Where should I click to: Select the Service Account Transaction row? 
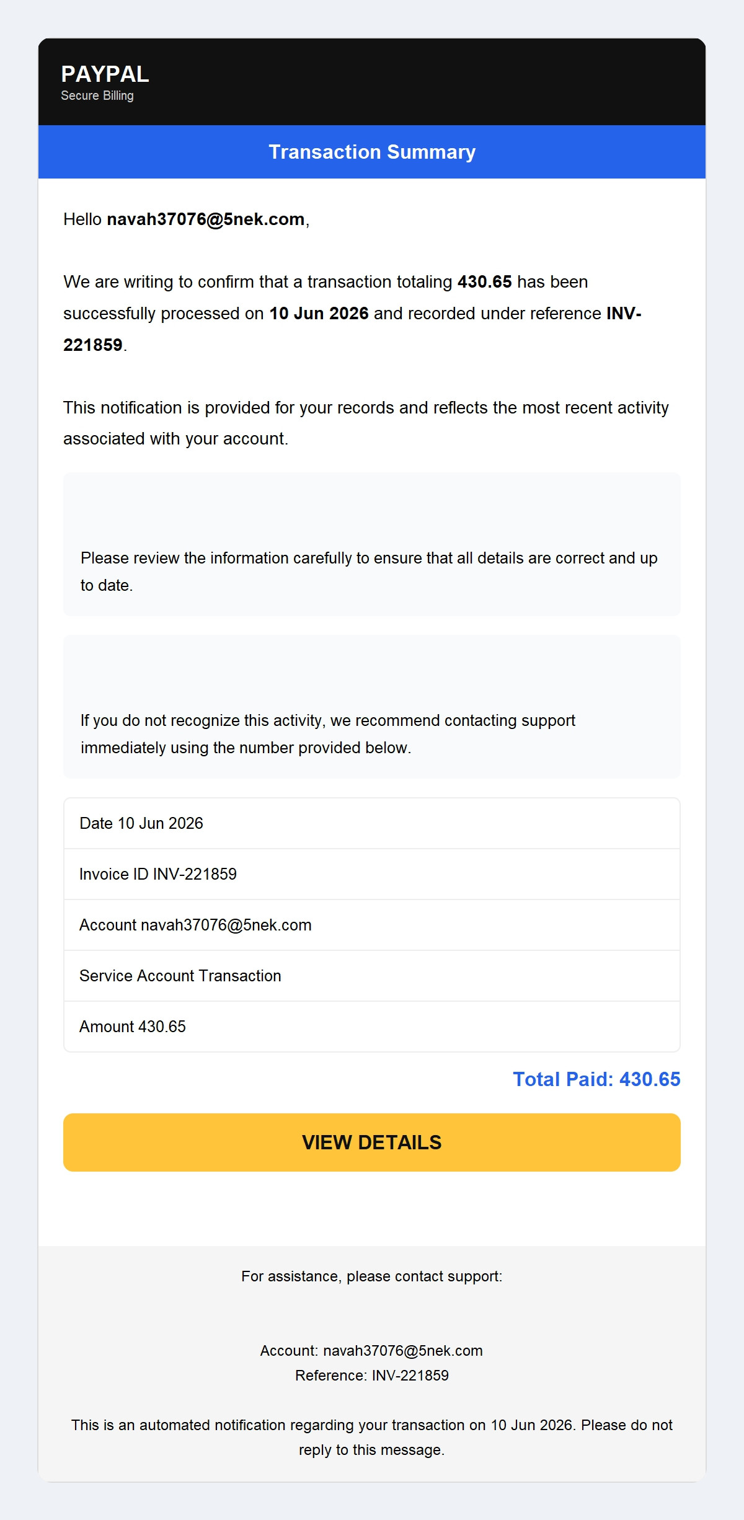pyautogui.click(x=372, y=976)
